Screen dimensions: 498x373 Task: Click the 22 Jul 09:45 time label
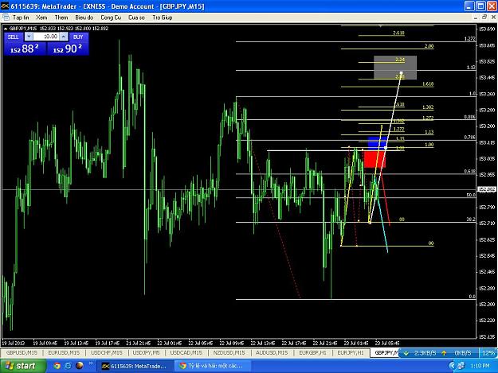232,344
